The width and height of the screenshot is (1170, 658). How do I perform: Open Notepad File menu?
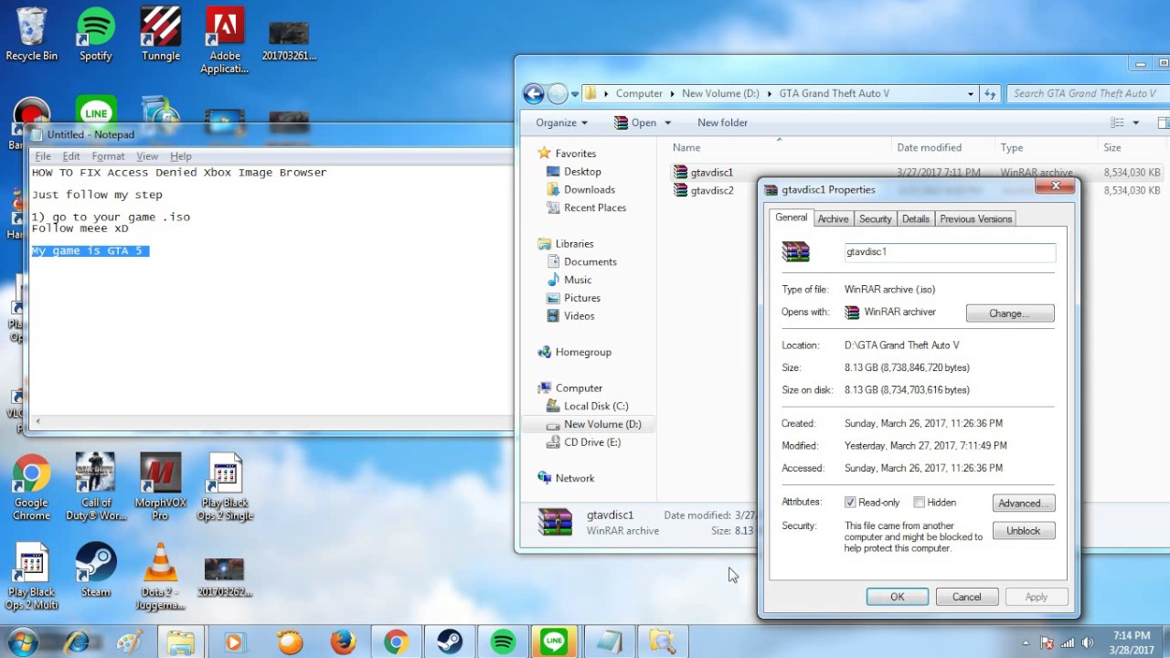coord(43,156)
